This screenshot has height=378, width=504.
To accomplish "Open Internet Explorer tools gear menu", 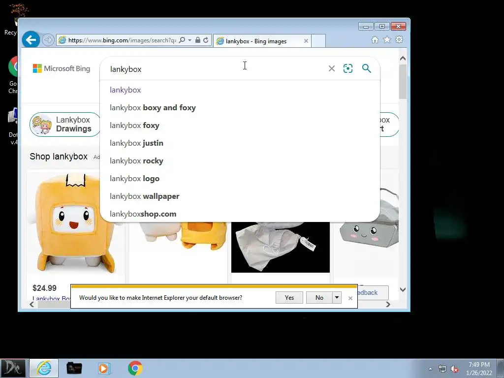I will (399, 39).
